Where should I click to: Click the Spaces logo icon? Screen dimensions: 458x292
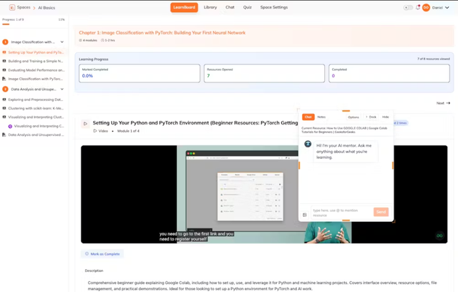tap(12, 8)
